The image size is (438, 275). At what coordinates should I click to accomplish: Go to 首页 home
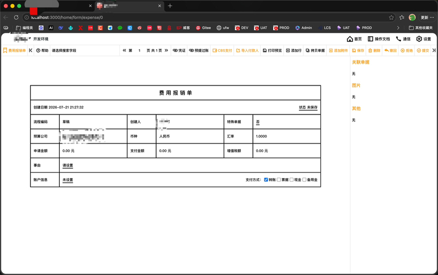(x=354, y=39)
